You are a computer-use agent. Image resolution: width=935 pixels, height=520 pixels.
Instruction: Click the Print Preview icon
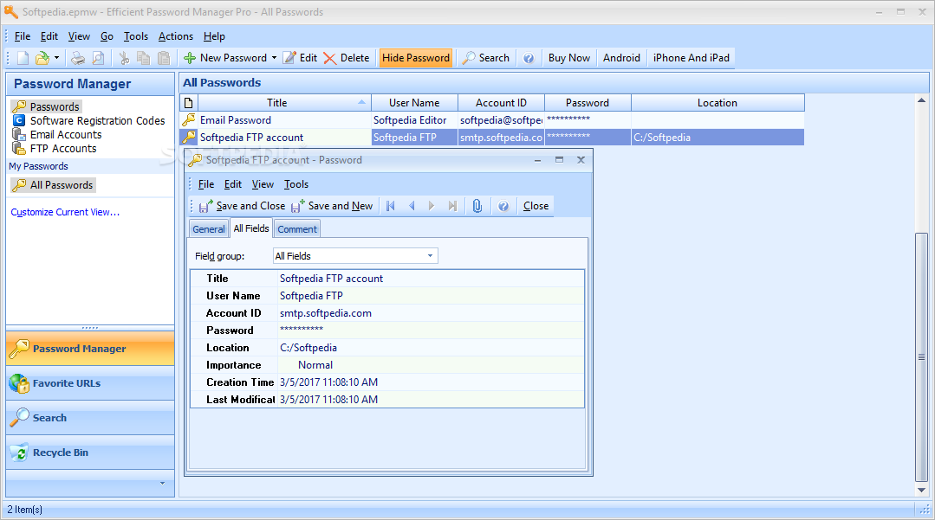click(x=99, y=58)
